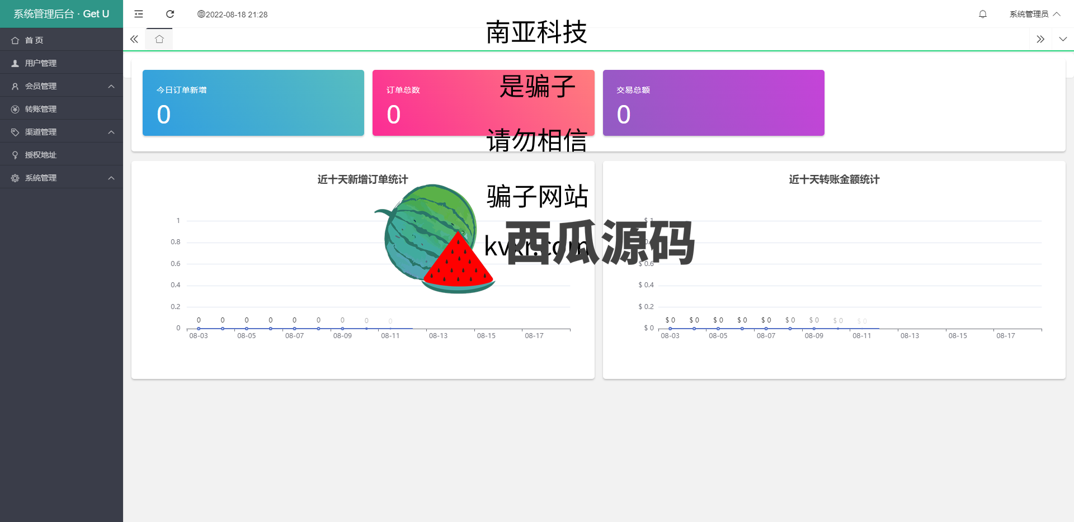Click the 今日订单新增 card
This screenshot has width=1074, height=522.
point(253,103)
